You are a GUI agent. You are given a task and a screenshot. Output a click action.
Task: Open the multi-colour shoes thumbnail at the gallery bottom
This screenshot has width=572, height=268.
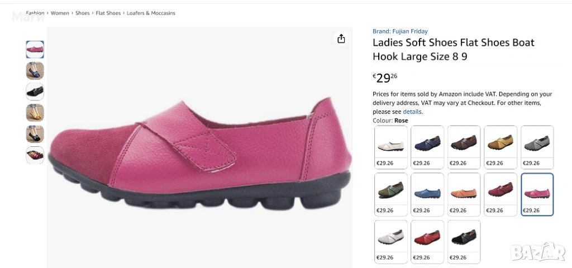(35, 155)
